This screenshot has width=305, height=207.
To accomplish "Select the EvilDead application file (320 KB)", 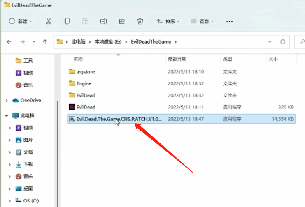I will 181,107.
